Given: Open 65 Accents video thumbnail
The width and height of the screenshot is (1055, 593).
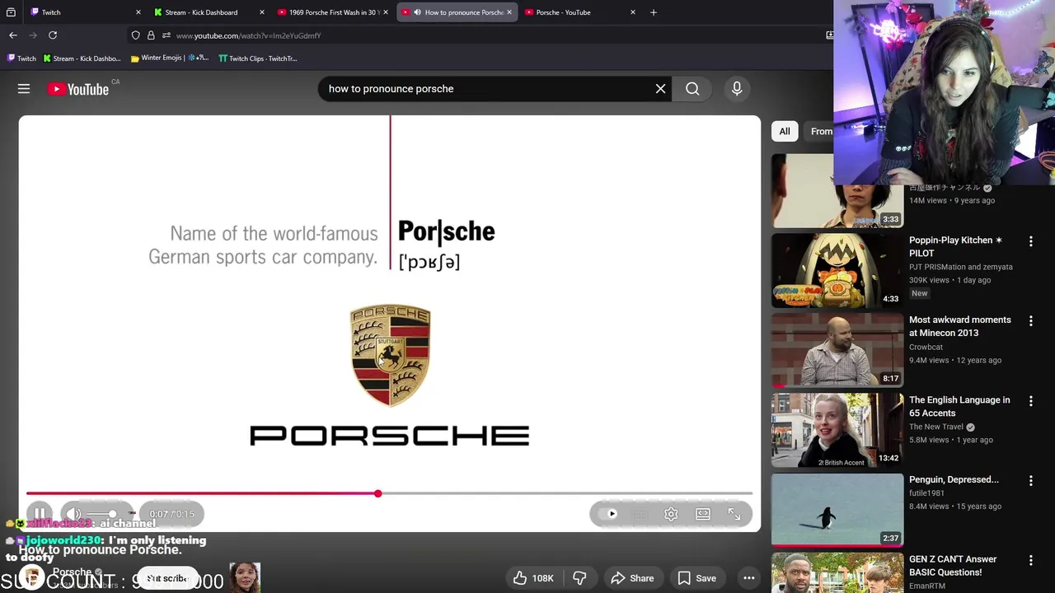Looking at the screenshot, I should tap(837, 430).
